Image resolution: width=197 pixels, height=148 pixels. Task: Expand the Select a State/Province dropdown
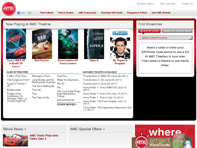(x=166, y=38)
